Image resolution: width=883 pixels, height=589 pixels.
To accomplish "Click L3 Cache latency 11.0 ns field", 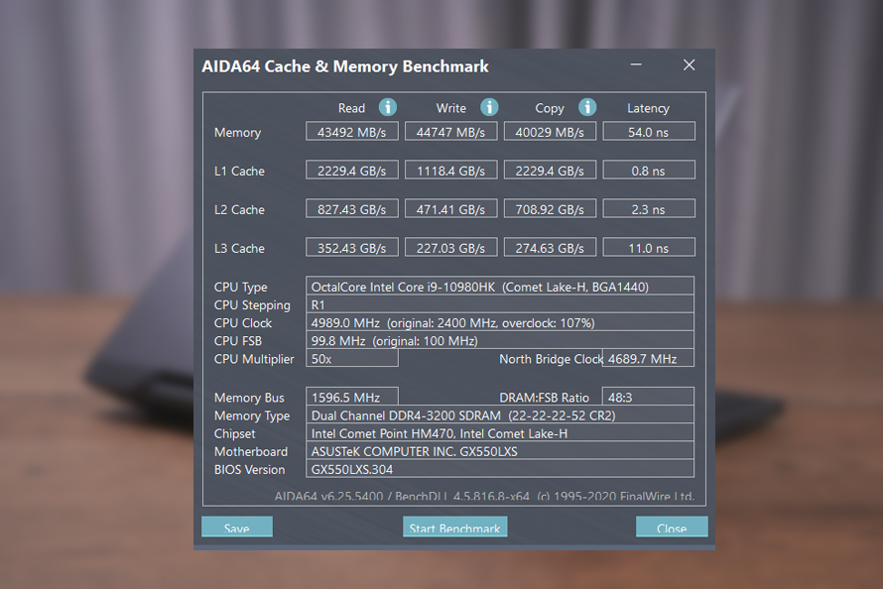I will [649, 247].
